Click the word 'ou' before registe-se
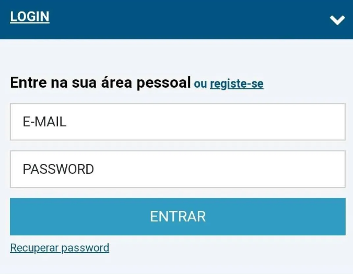 pyautogui.click(x=201, y=84)
